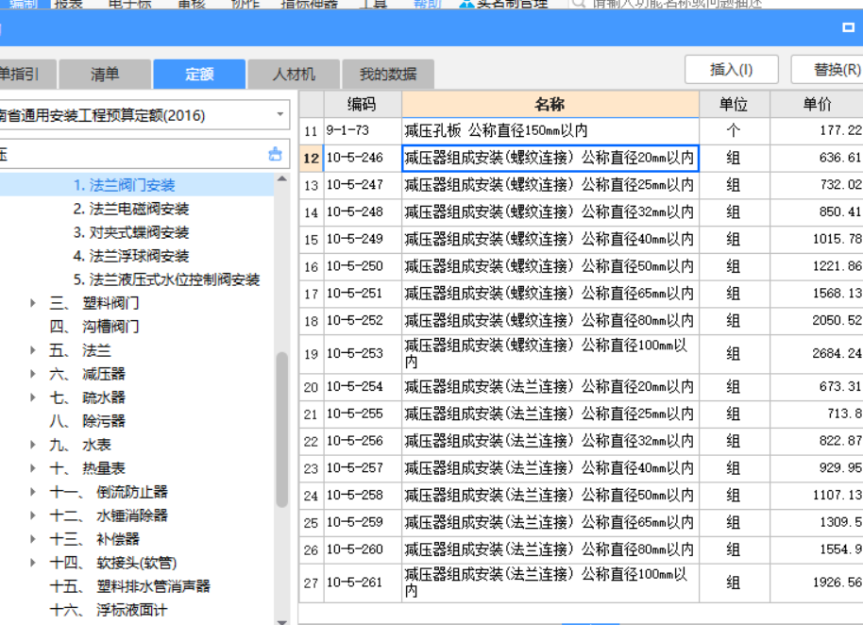Expand the 十三、补偿器 tree node
The height and width of the screenshot is (625, 863).
pyautogui.click(x=33, y=539)
